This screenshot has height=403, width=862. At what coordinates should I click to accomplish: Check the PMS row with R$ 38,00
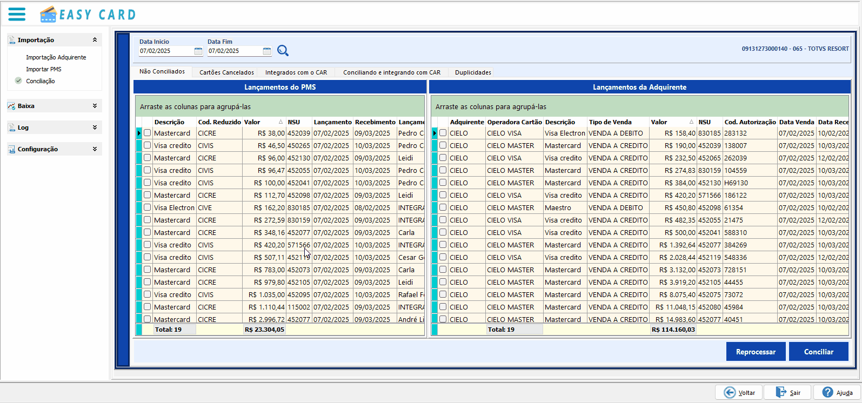(x=147, y=133)
